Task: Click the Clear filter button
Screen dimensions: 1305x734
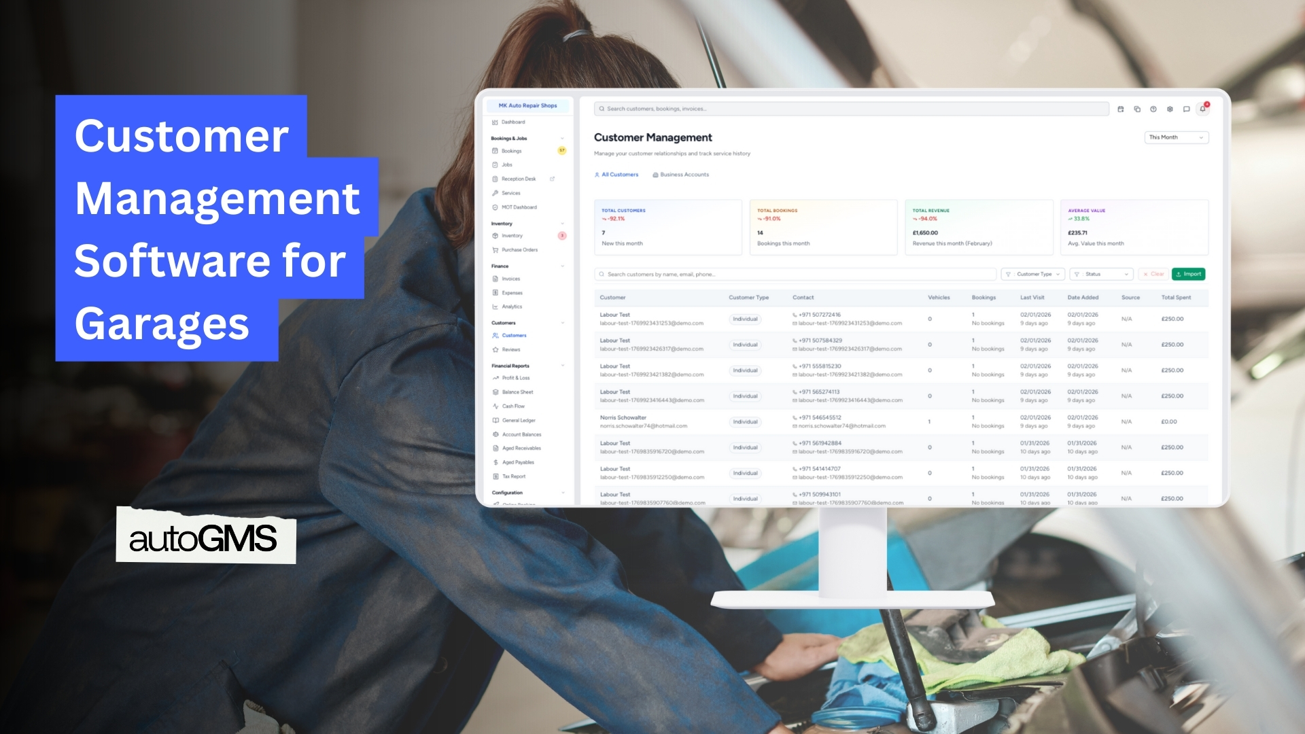Action: [1155, 274]
